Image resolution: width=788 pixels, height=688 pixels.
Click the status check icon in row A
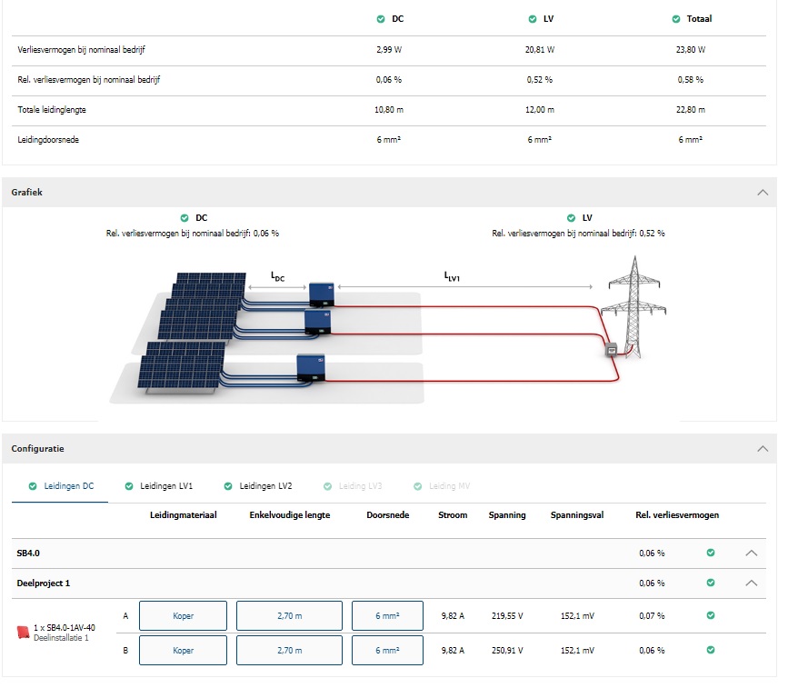711,615
